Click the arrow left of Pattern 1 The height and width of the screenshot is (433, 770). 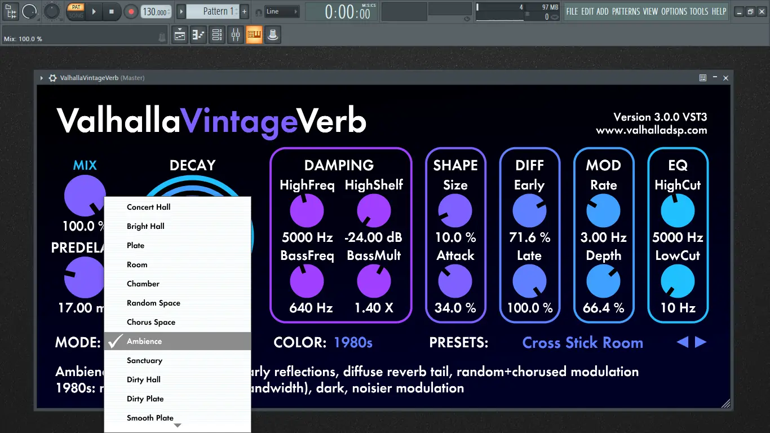click(181, 11)
